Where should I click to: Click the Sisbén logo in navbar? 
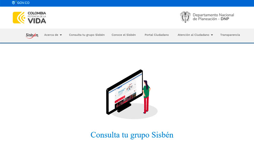[x=32, y=35]
